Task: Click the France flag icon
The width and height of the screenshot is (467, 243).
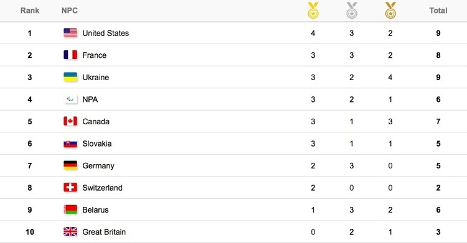Action: pos(70,55)
